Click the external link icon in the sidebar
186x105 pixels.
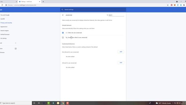(15, 49)
